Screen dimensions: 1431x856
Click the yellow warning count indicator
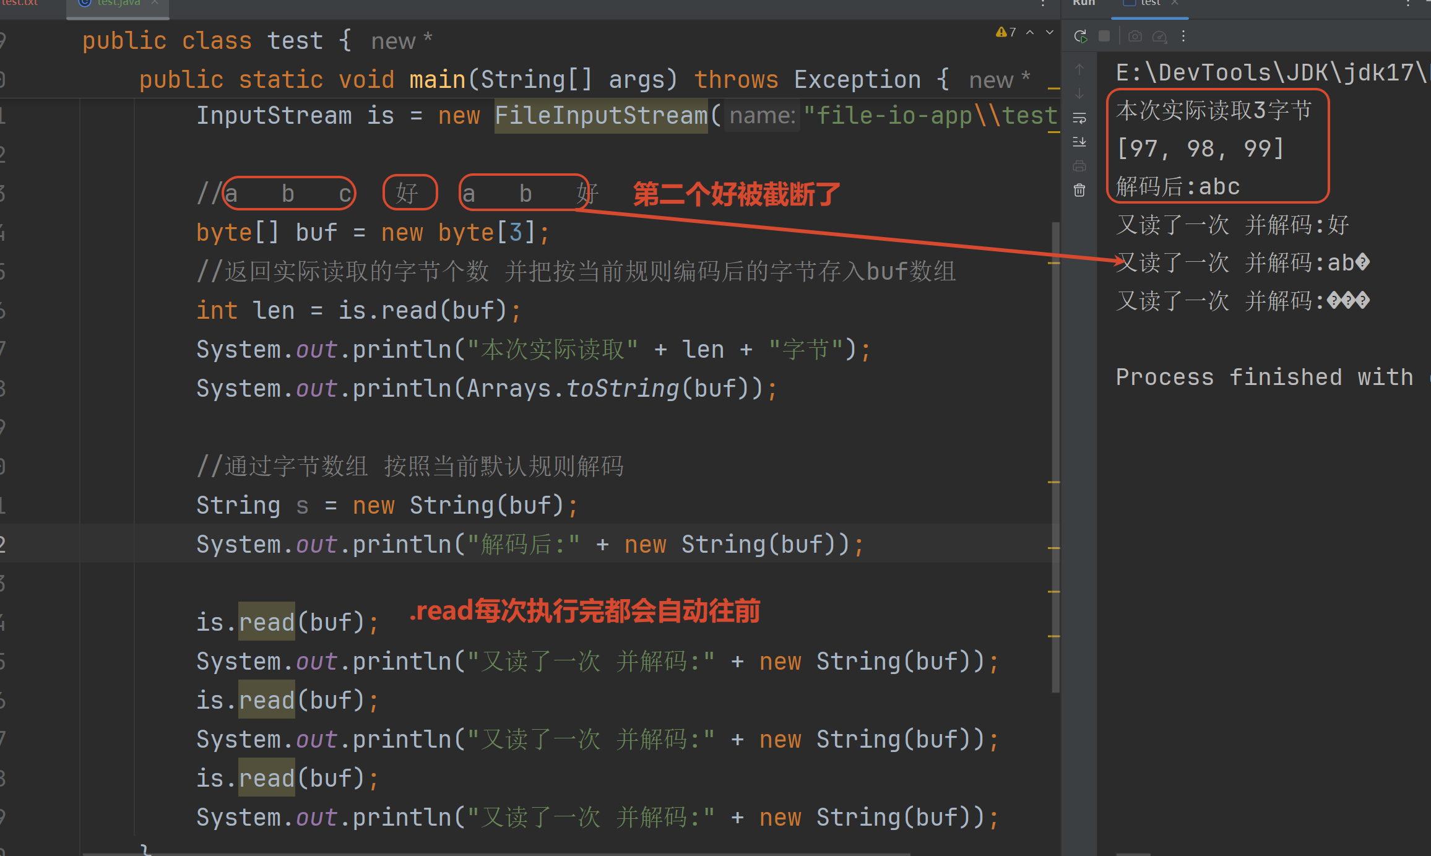(1006, 32)
